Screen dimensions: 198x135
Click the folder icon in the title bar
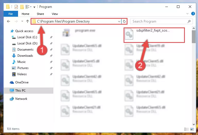8,7
